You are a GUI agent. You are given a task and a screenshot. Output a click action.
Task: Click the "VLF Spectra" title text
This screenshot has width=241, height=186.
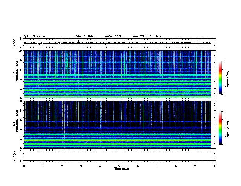coord(34,36)
